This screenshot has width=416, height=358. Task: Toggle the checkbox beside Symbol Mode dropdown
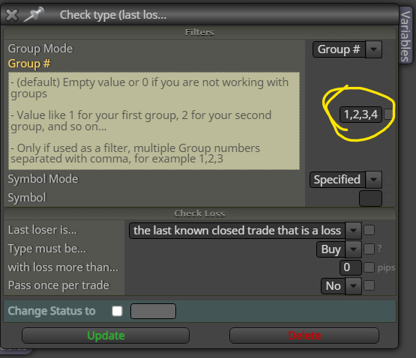click(x=389, y=180)
